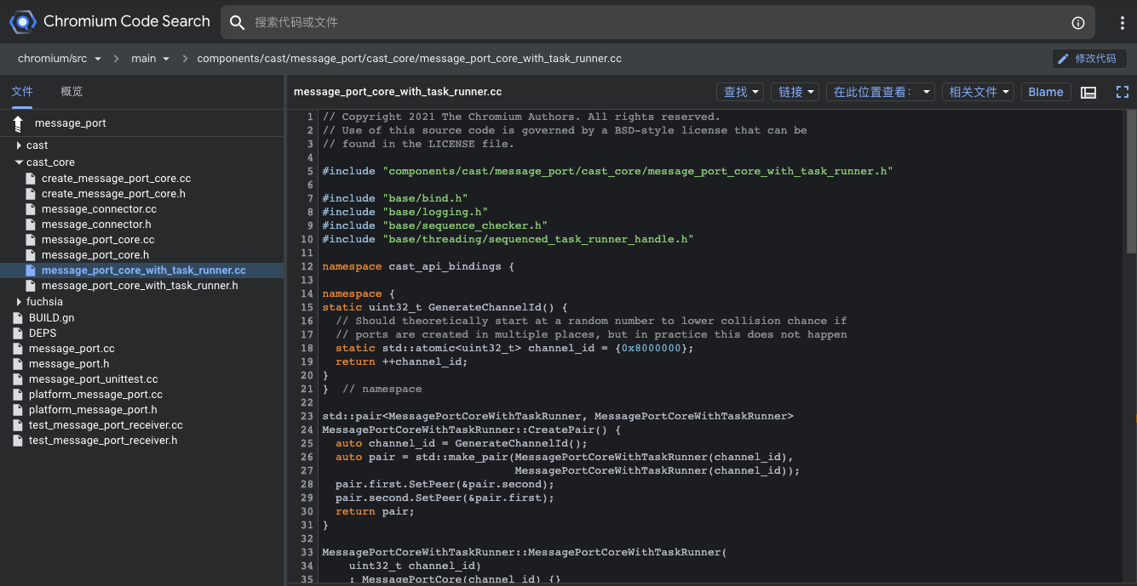Click the pencil edit code icon
Image resolution: width=1137 pixels, height=586 pixels.
[x=1063, y=59]
